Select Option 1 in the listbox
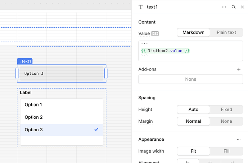The image size is (248, 163). point(62,105)
